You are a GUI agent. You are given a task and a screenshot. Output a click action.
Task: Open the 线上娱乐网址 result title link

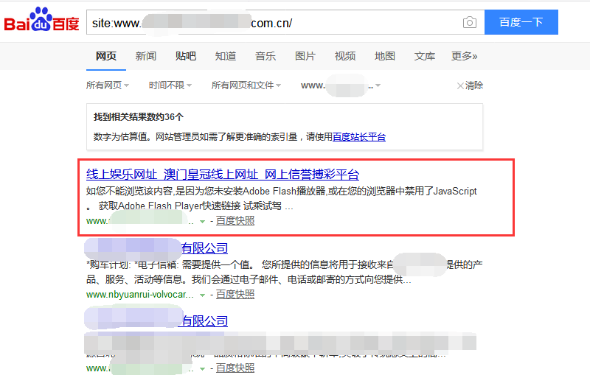click(x=223, y=175)
